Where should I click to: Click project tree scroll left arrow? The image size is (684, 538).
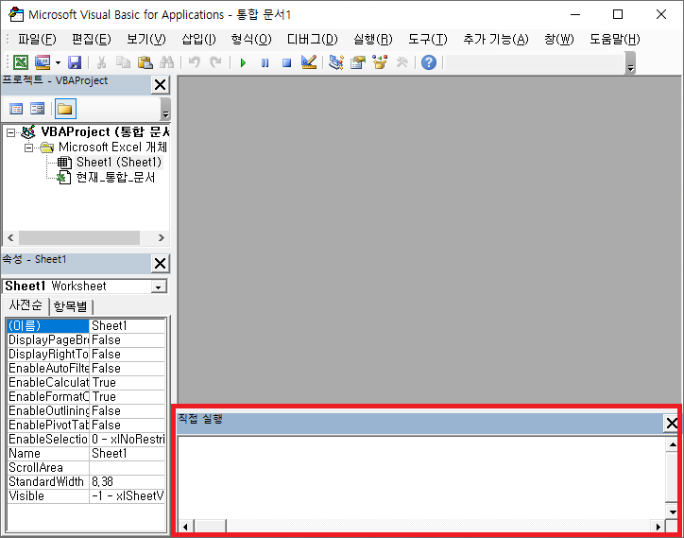tap(11, 238)
